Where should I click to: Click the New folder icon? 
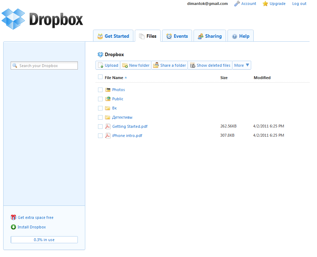(125, 65)
